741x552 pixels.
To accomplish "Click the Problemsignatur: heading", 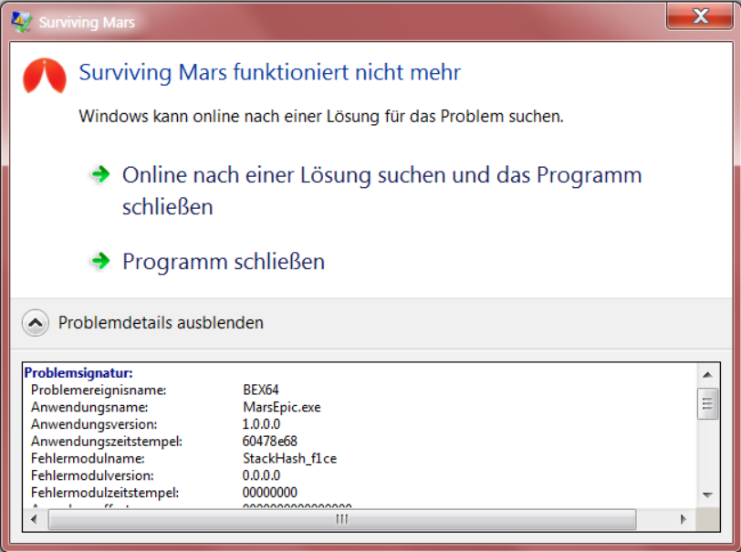I will (78, 373).
